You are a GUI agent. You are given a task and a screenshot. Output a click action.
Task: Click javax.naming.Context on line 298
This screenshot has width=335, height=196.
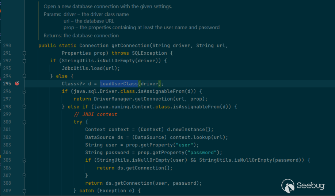(123, 107)
